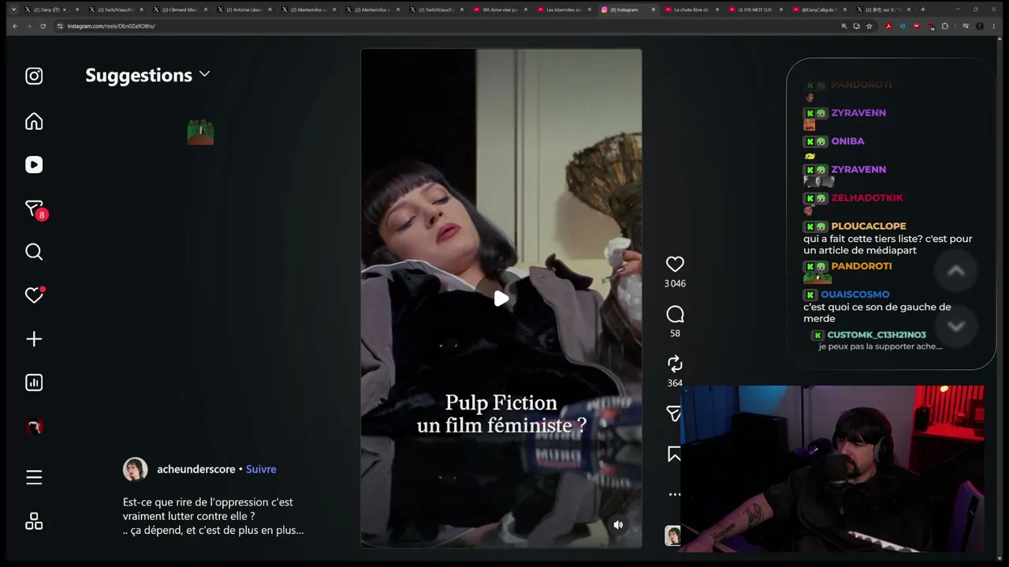Click the OUAISCOSMO username in chat
Screen dimensions: 1009x567
[855, 295]
